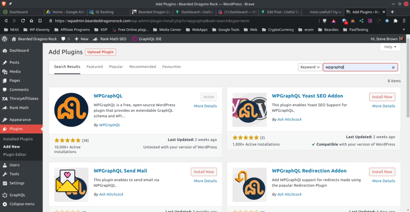
Task: Install the WPGraphQL Yoast SEO Addon
Action: click(x=382, y=97)
